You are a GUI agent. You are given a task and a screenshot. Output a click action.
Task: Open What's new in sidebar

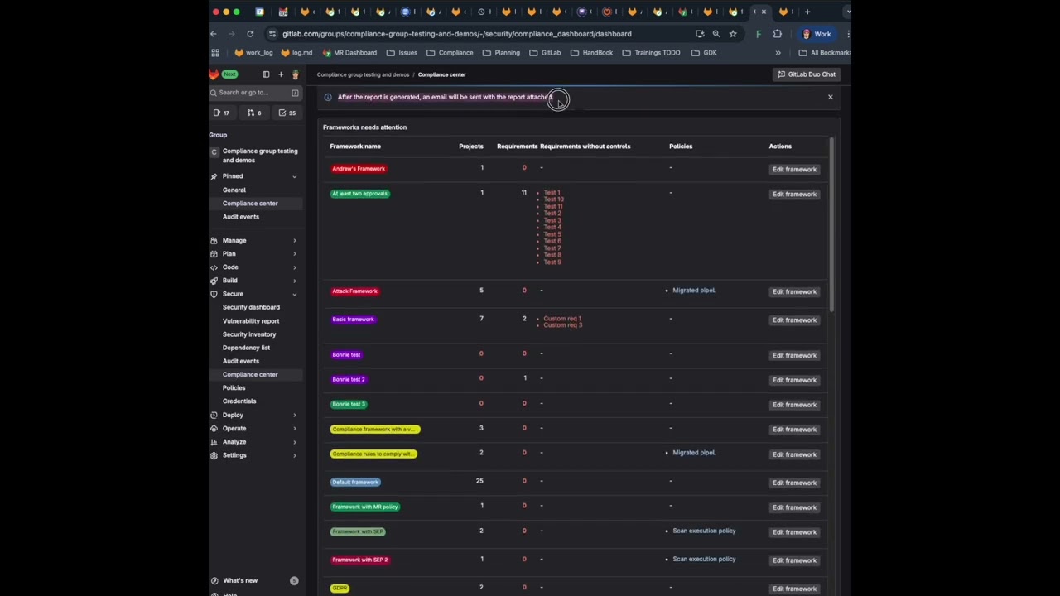(x=240, y=580)
